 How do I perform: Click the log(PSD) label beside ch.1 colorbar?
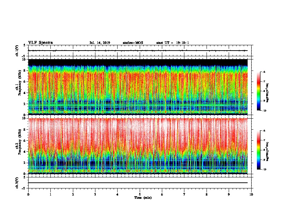(267, 93)
